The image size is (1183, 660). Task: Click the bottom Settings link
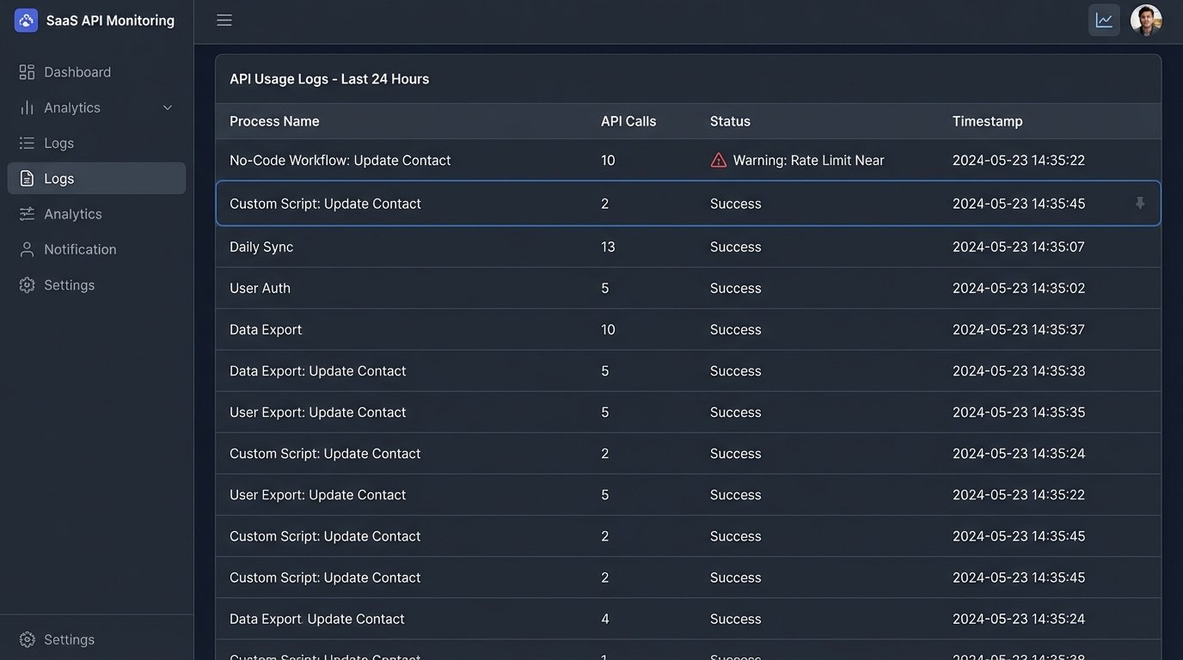pos(69,639)
